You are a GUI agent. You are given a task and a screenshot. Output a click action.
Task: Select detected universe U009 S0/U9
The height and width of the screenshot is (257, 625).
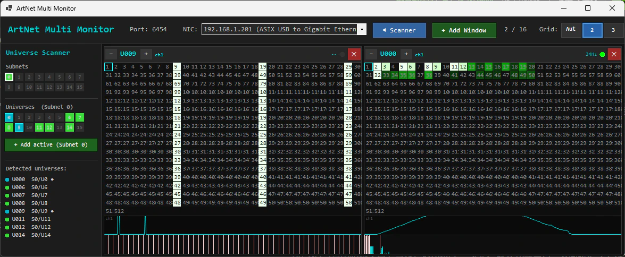pyautogui.click(x=30, y=211)
